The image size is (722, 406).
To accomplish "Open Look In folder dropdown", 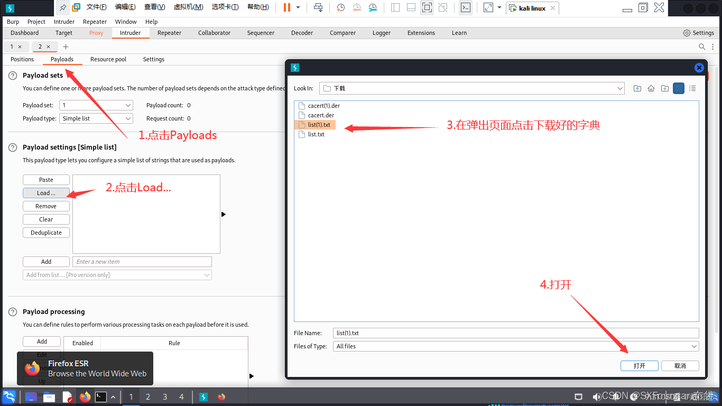I will [472, 88].
